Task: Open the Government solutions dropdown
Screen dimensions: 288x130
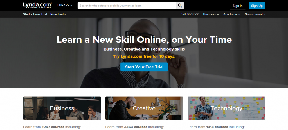Action: coord(255,14)
